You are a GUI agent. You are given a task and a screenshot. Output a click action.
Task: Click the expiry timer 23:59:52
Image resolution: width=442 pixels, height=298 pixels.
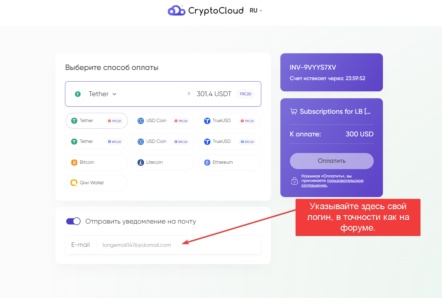(356, 78)
